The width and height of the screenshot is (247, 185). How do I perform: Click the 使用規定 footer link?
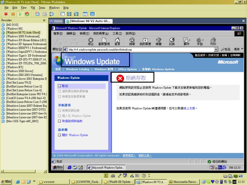pyautogui.click(x=128, y=155)
